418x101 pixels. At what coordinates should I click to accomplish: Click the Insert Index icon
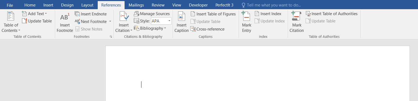257,14
